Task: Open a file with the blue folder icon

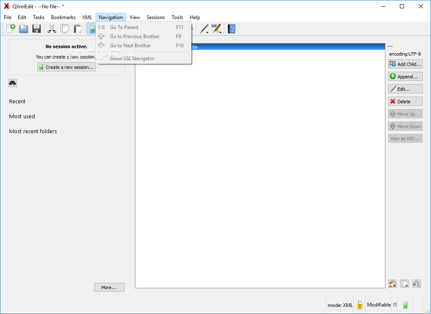Action: pyautogui.click(x=24, y=29)
